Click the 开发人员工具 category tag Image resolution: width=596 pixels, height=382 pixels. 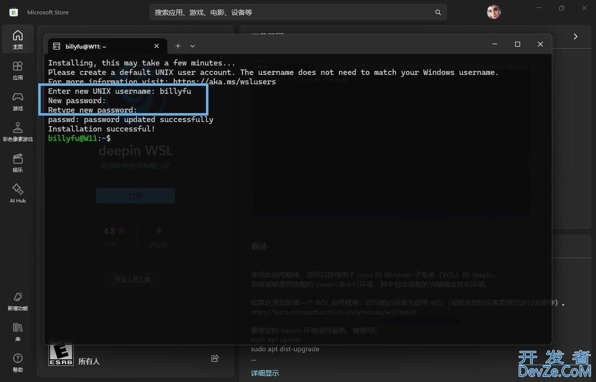[x=132, y=279]
